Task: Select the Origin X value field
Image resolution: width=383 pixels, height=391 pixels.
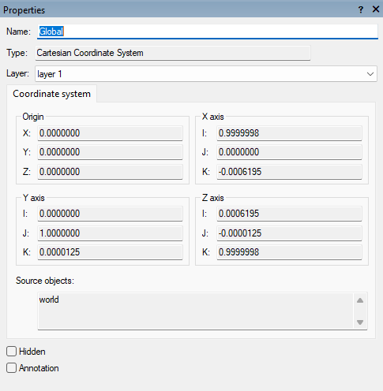Action: 110,133
